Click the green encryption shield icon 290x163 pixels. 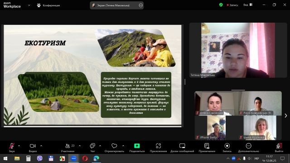pos(221,5)
